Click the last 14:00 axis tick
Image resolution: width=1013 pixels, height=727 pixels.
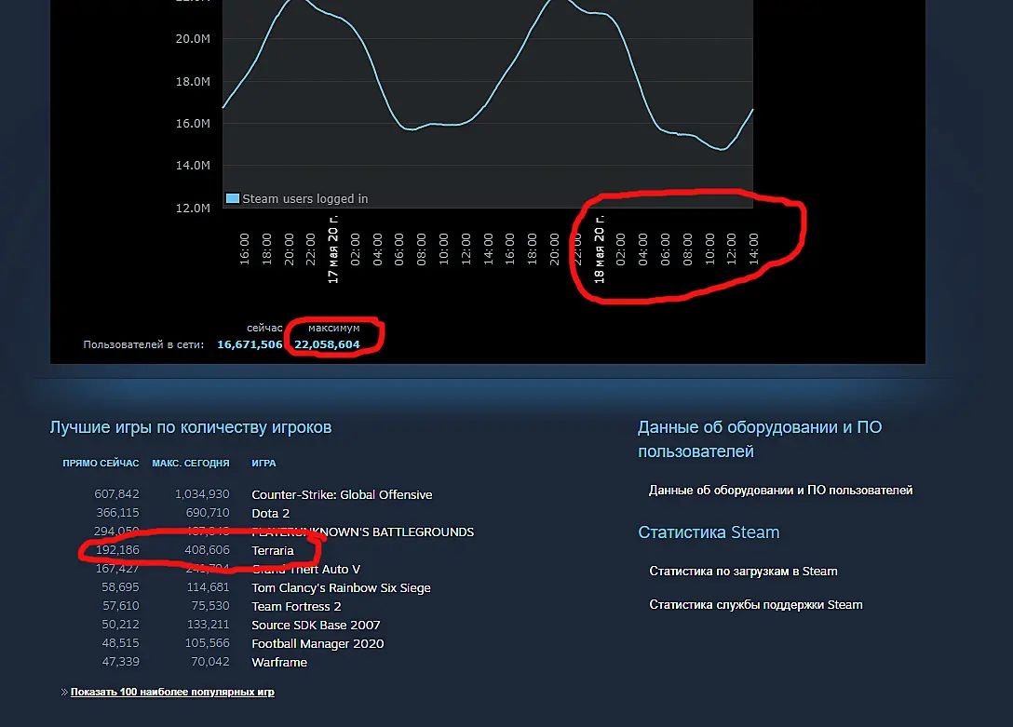click(x=753, y=249)
